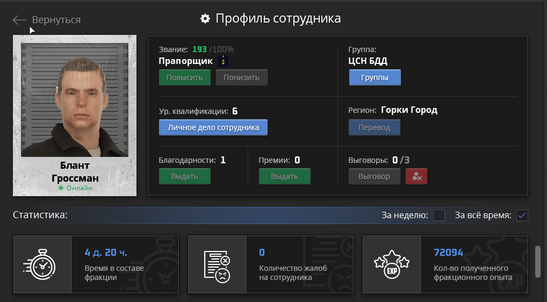
Task: Click the Прапорщик rank insignia icon
Action: pos(224,61)
